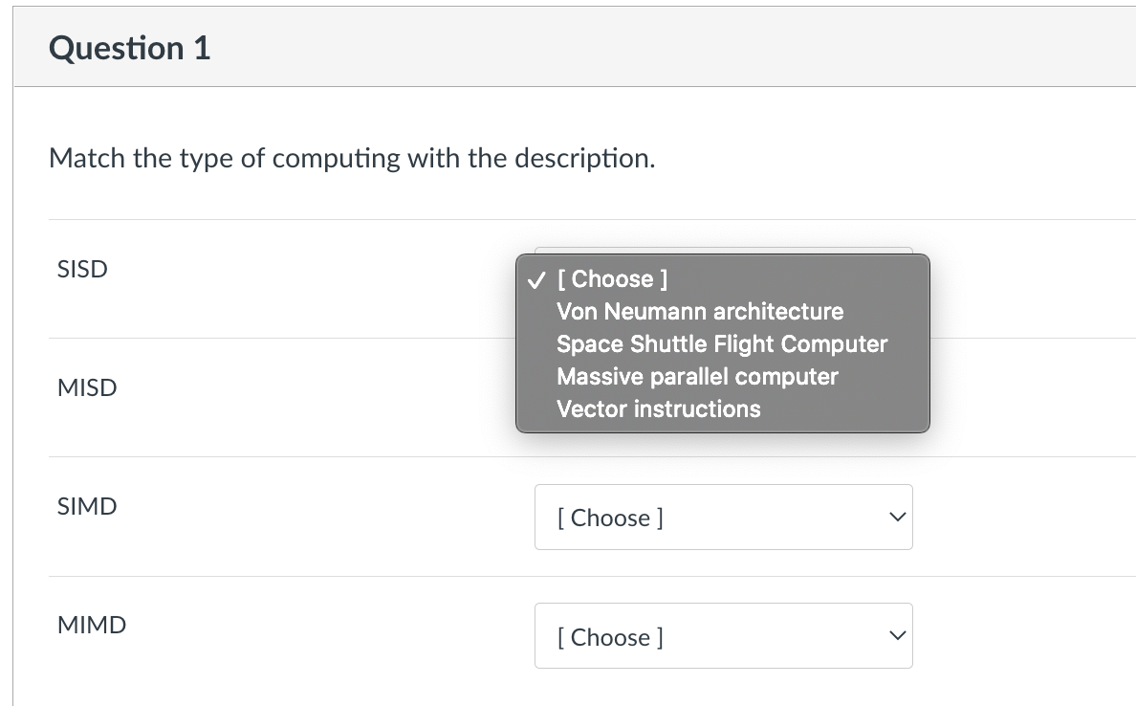Select "Von Neumann architecture" for SISD

[700, 312]
